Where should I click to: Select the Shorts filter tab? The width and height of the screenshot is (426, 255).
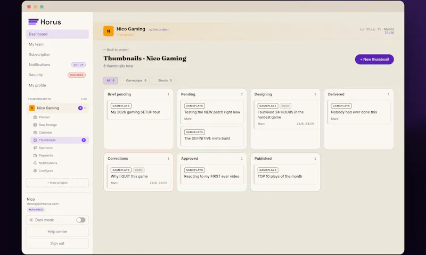(x=163, y=80)
